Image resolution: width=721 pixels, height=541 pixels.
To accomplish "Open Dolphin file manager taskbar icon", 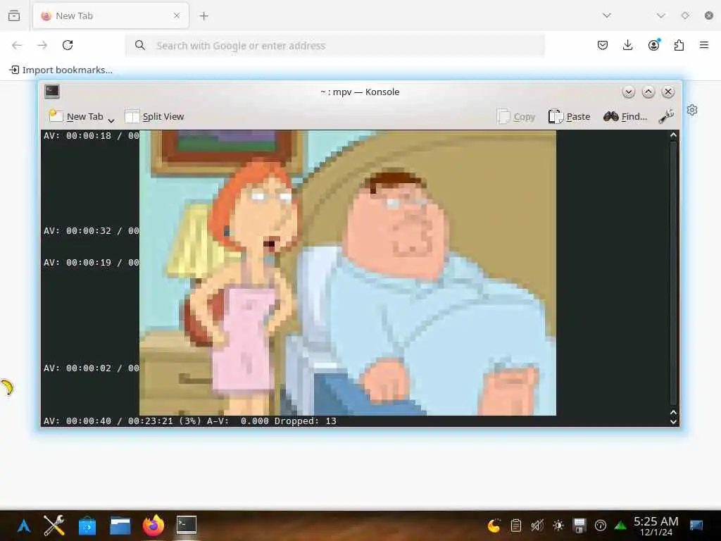I will [x=120, y=526].
